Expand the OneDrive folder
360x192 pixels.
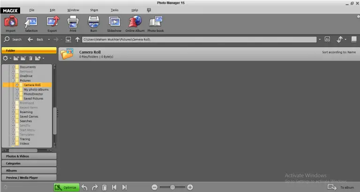[x=13, y=76]
